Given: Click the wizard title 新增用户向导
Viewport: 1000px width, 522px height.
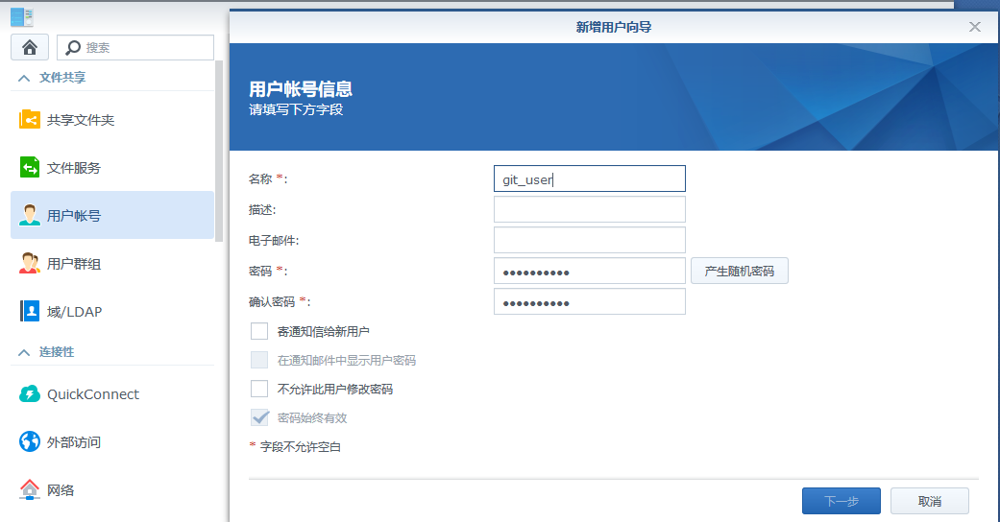Looking at the screenshot, I should [x=614, y=27].
